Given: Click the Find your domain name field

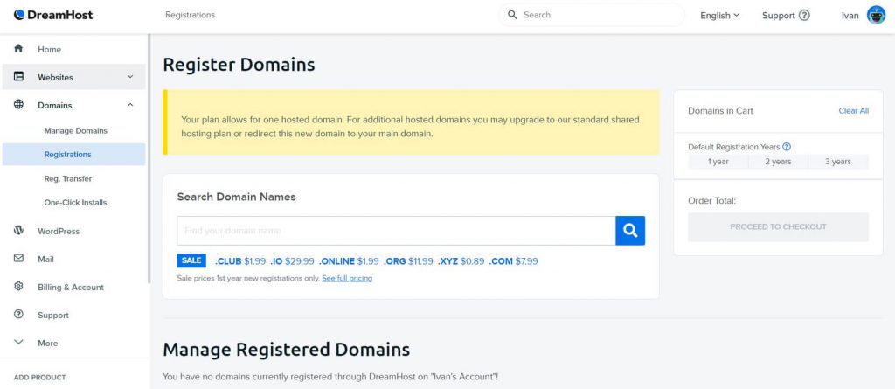Looking at the screenshot, I should point(396,231).
